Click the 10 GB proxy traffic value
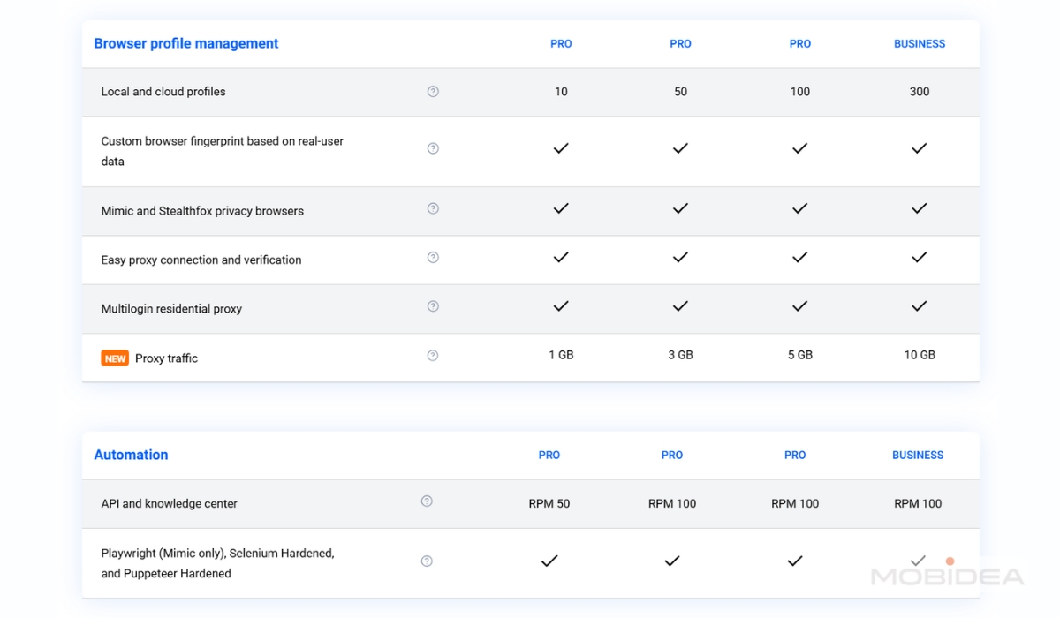This screenshot has width=1060, height=618. pyautogui.click(x=919, y=355)
